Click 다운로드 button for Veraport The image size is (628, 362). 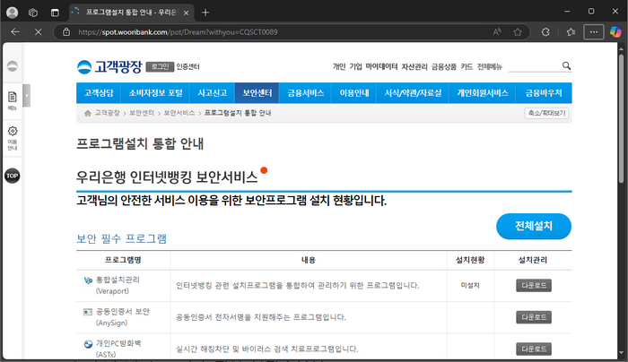point(533,285)
